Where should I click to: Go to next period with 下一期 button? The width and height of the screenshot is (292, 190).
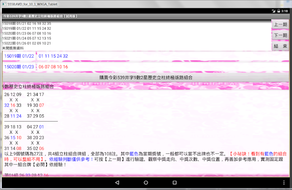(x=280, y=35)
